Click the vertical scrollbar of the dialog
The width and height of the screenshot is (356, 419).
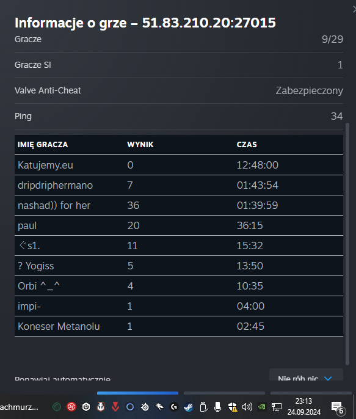(x=347, y=244)
